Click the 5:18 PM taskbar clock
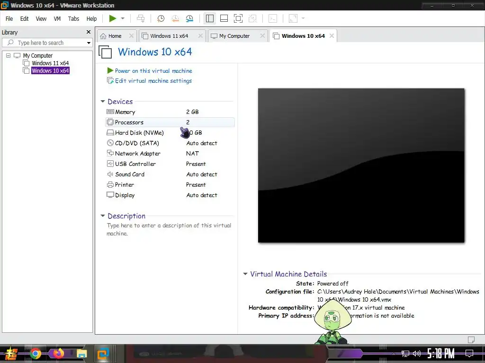485x363 pixels. [x=441, y=354]
